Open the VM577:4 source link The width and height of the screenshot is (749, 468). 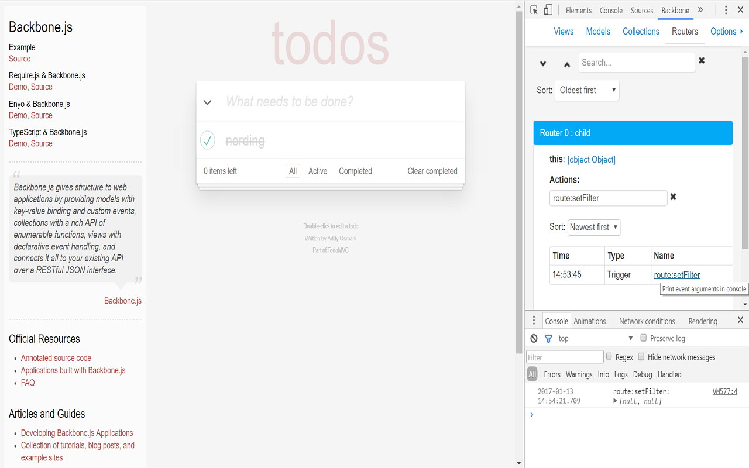click(x=724, y=392)
